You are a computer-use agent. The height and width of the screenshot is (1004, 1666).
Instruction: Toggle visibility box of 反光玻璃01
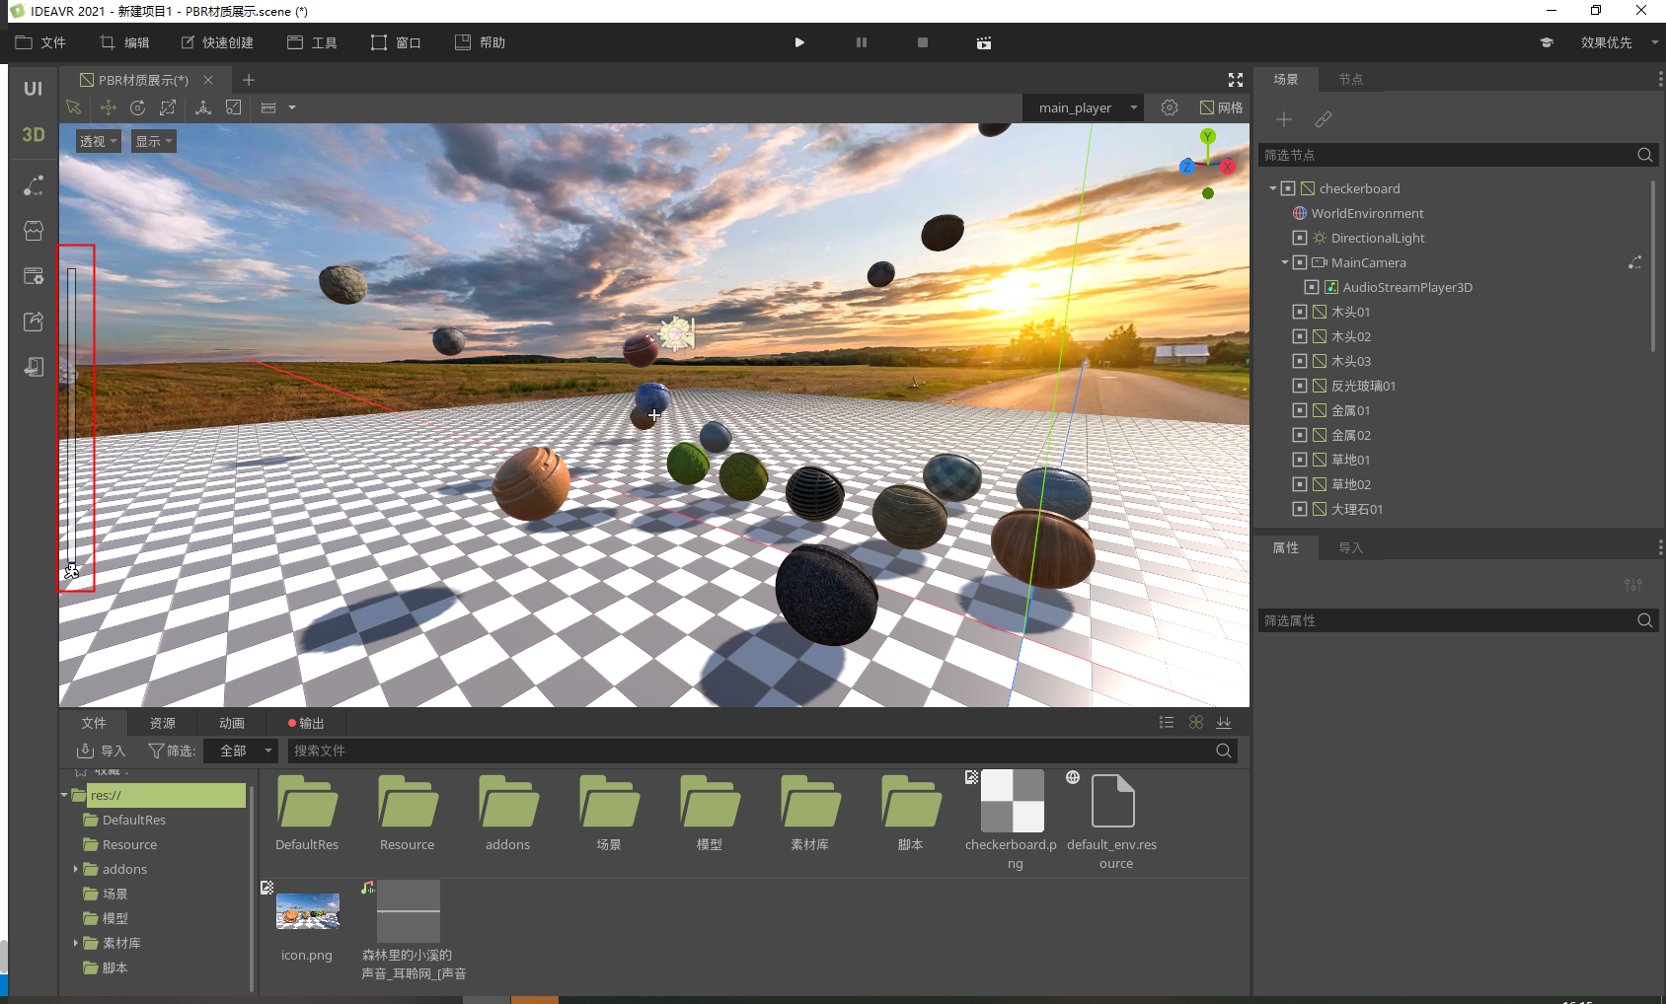[x=1300, y=386]
